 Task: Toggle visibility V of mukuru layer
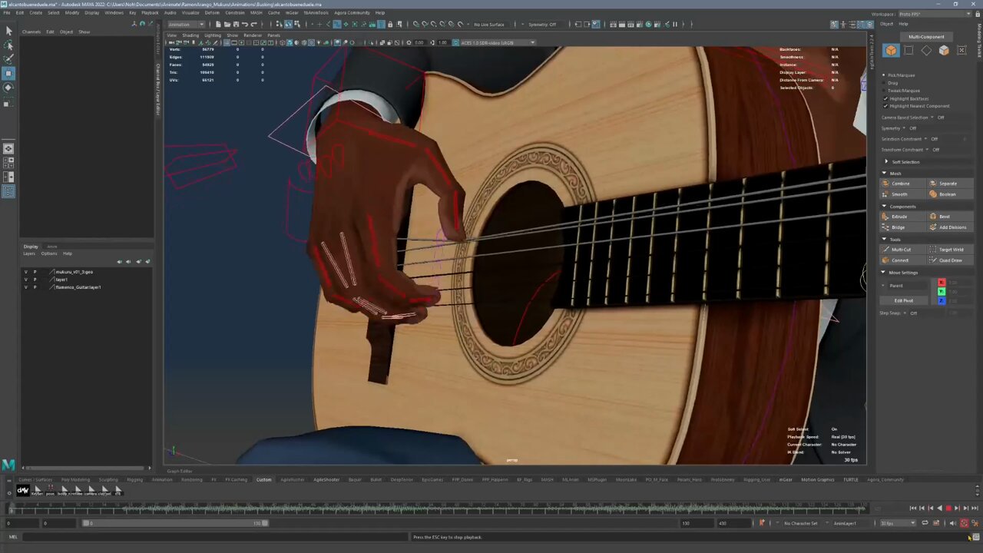pos(25,272)
